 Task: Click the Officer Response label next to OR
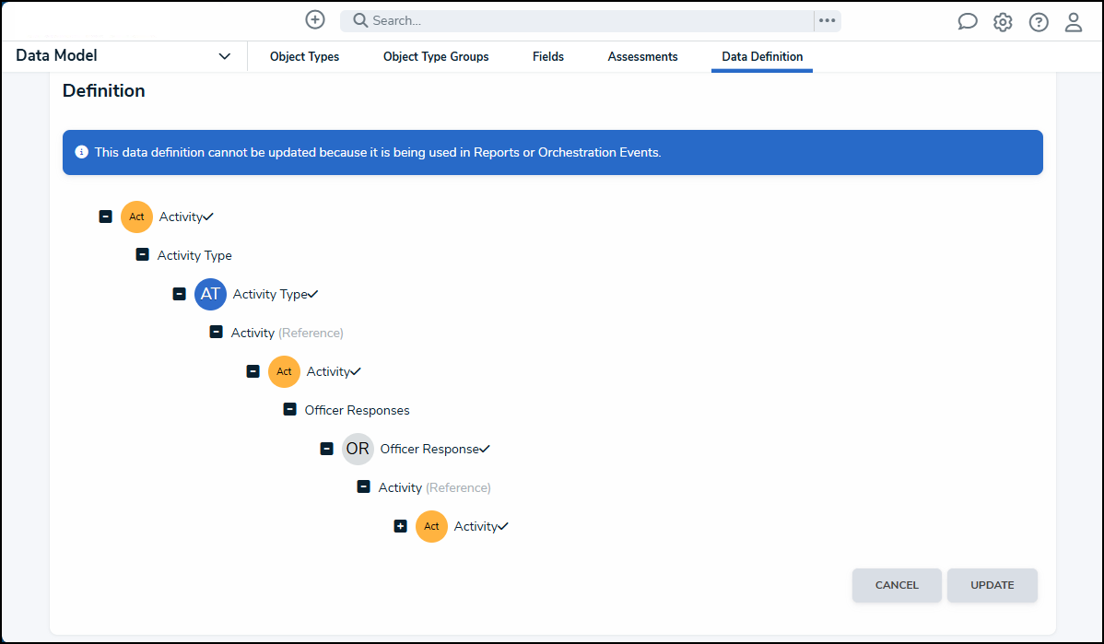429,449
